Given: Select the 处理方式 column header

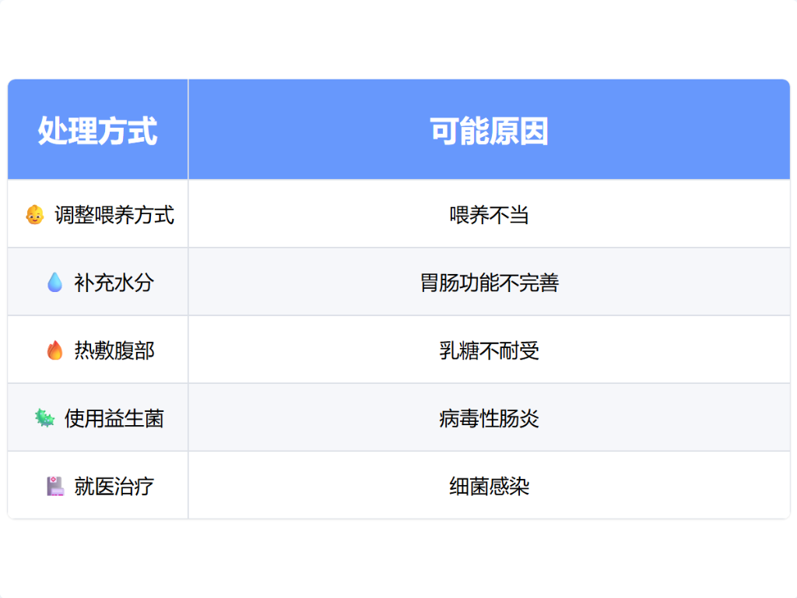Looking at the screenshot, I should (x=98, y=131).
